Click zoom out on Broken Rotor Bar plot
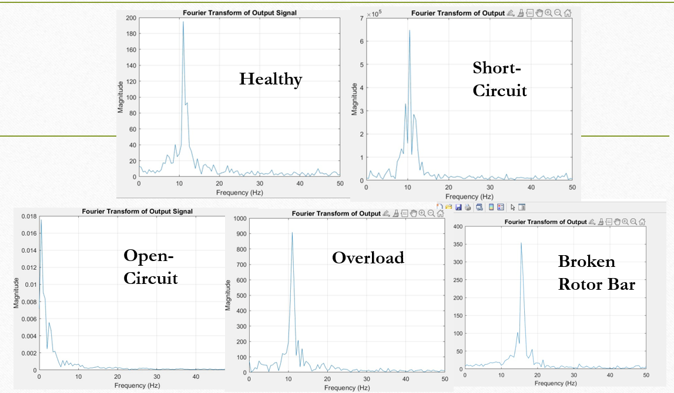674x393 pixels. 633,222
